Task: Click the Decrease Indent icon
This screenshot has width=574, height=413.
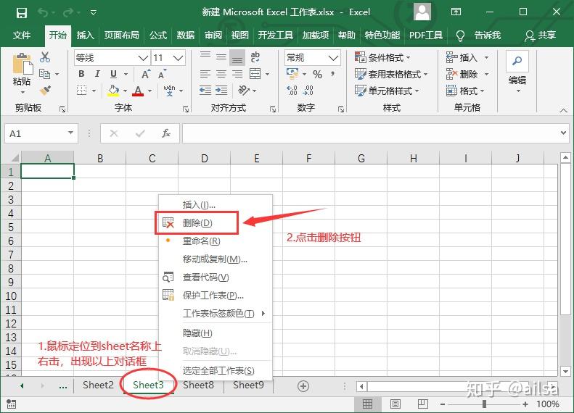Action: [205, 90]
